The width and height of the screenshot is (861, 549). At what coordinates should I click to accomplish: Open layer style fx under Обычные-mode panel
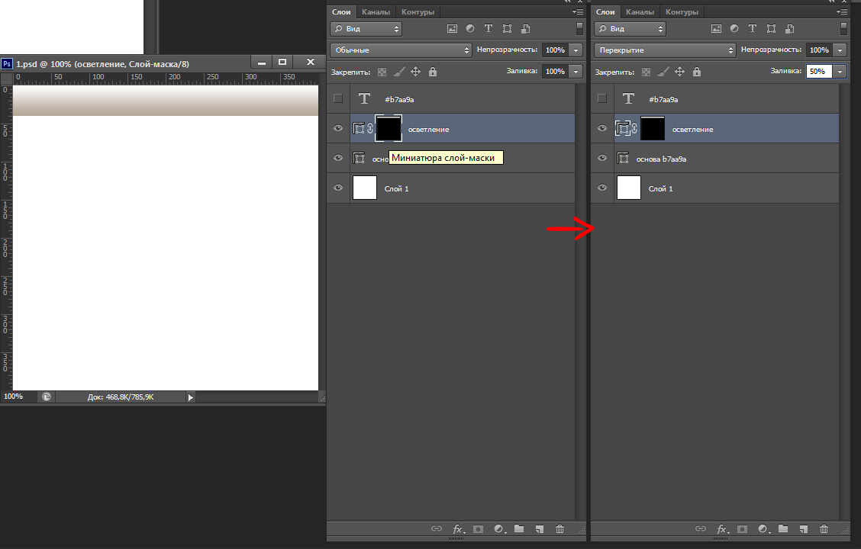tap(458, 528)
